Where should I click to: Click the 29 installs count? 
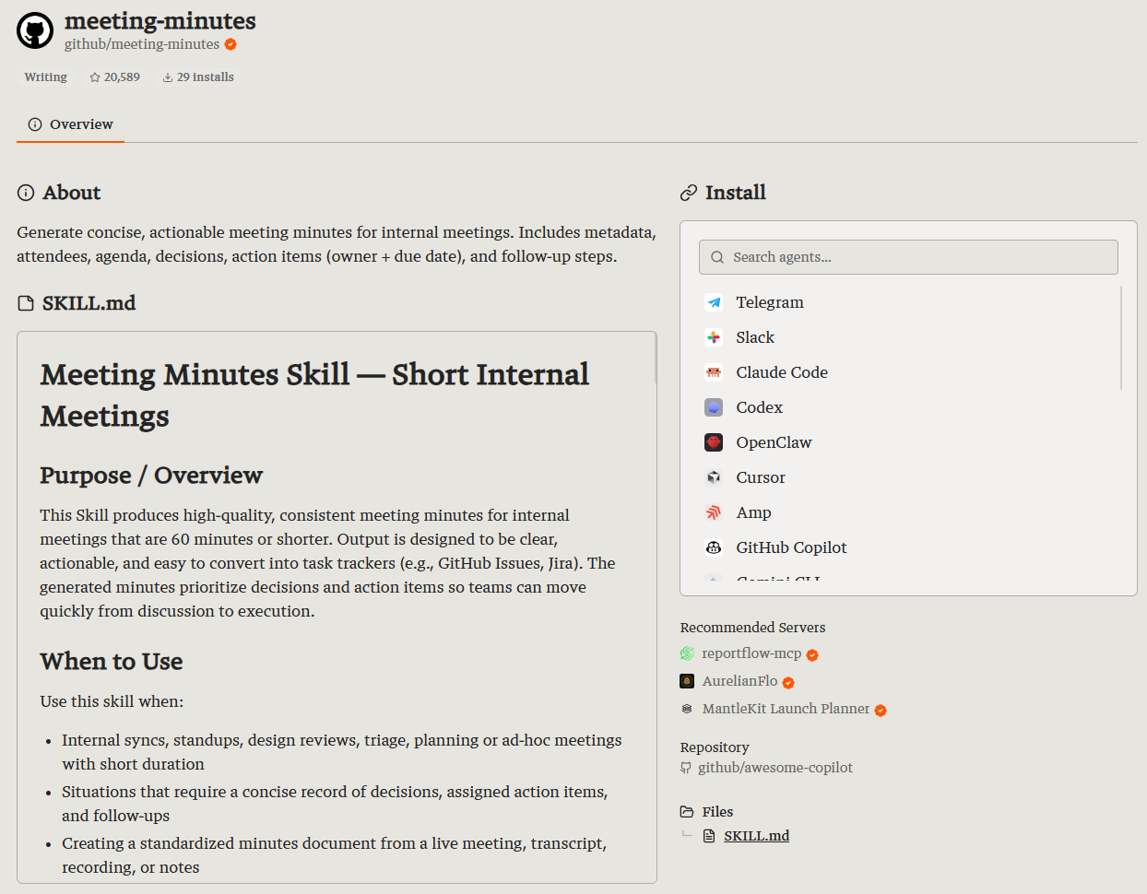pos(206,77)
